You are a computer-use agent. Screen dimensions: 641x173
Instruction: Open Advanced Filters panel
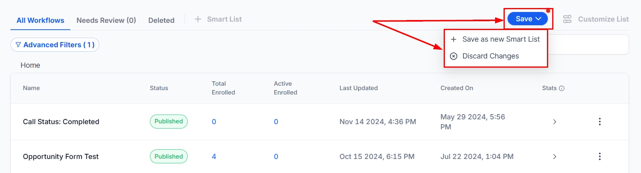pos(55,45)
